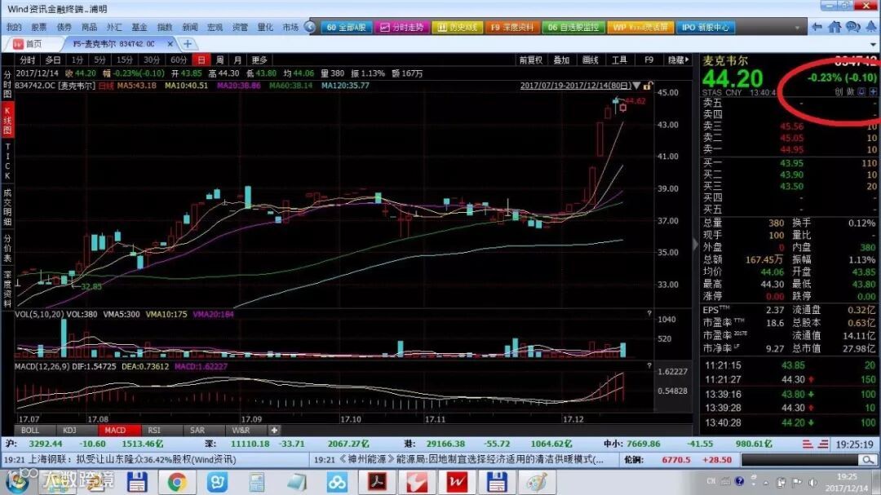This screenshot has height=495, width=881.
Task: Go to home via the house icon
Action: coord(835,27)
